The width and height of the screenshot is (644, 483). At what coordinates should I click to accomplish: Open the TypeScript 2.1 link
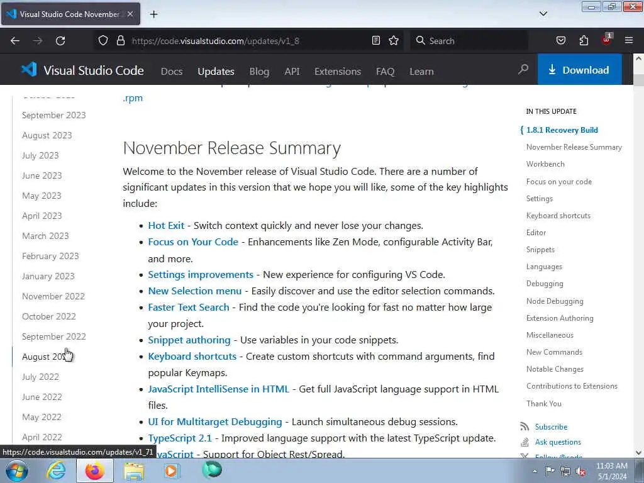point(180,438)
